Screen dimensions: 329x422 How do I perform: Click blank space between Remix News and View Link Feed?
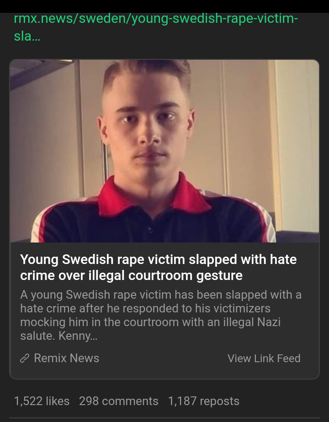click(163, 358)
